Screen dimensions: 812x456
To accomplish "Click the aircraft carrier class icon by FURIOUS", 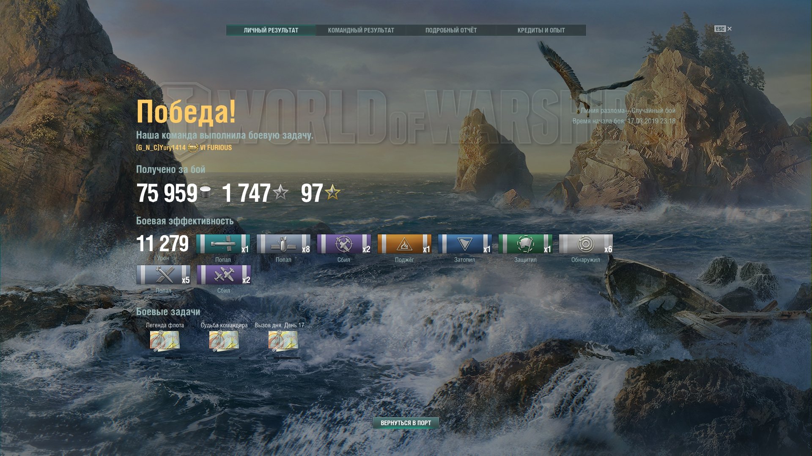I will [193, 148].
